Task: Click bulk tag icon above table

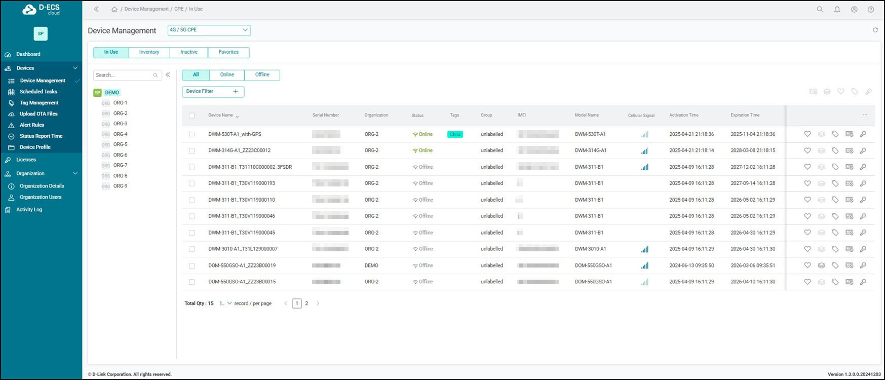Action: tap(855, 92)
